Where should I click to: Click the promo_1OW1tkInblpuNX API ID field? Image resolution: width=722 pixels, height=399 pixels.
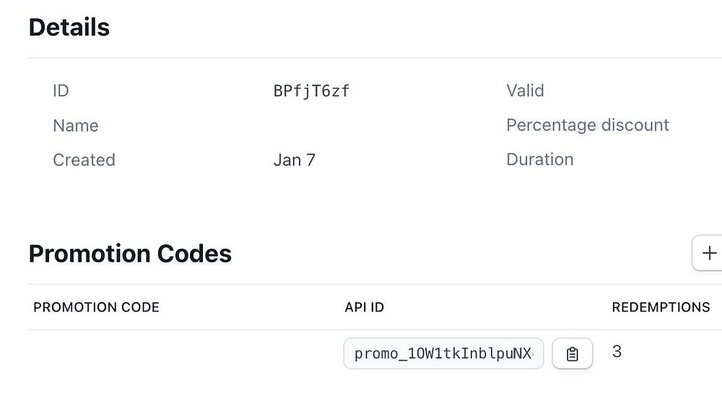click(443, 353)
